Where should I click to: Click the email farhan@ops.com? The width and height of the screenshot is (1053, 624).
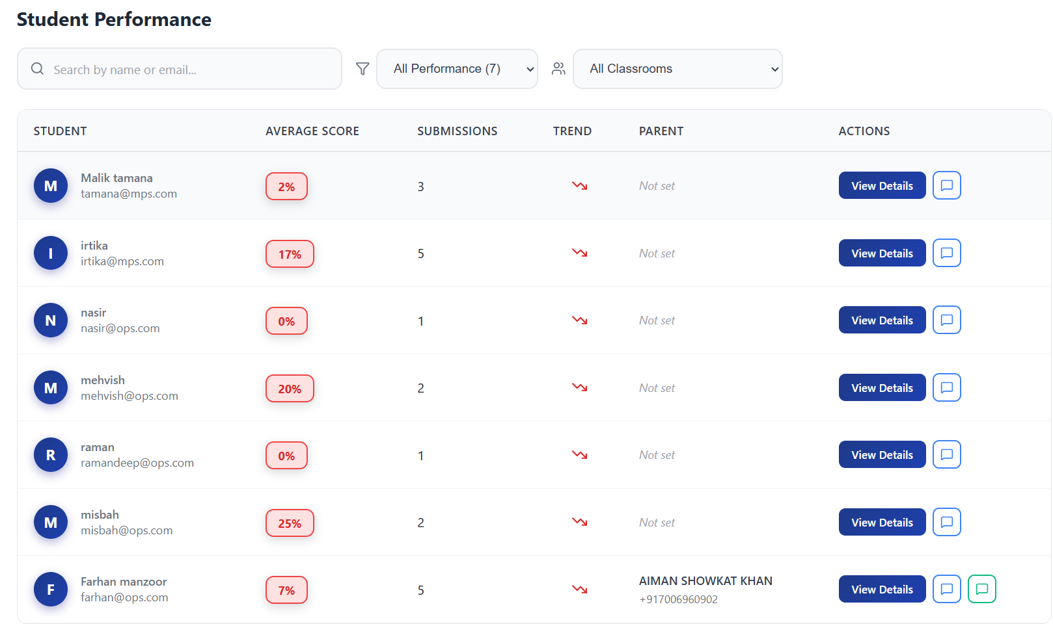click(124, 597)
